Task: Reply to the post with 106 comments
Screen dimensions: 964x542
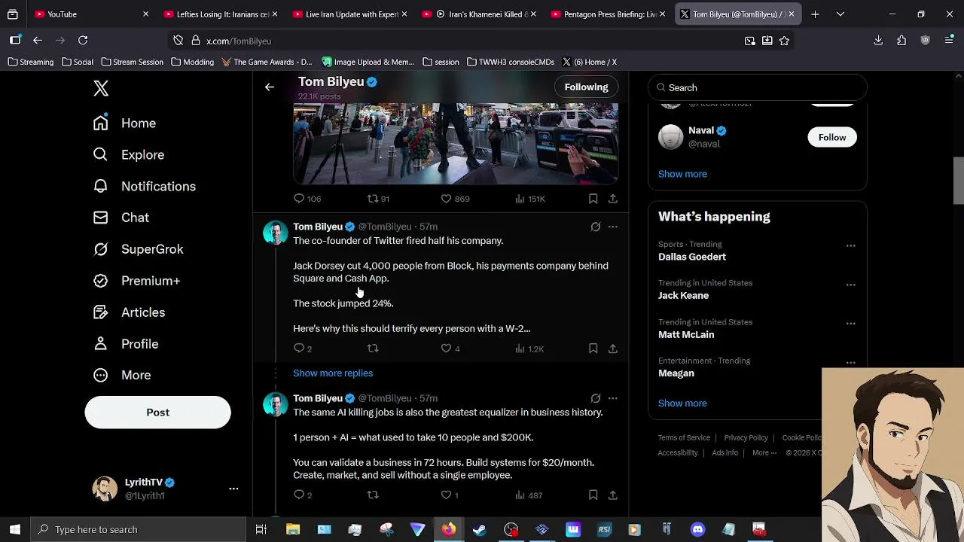Action: (307, 199)
